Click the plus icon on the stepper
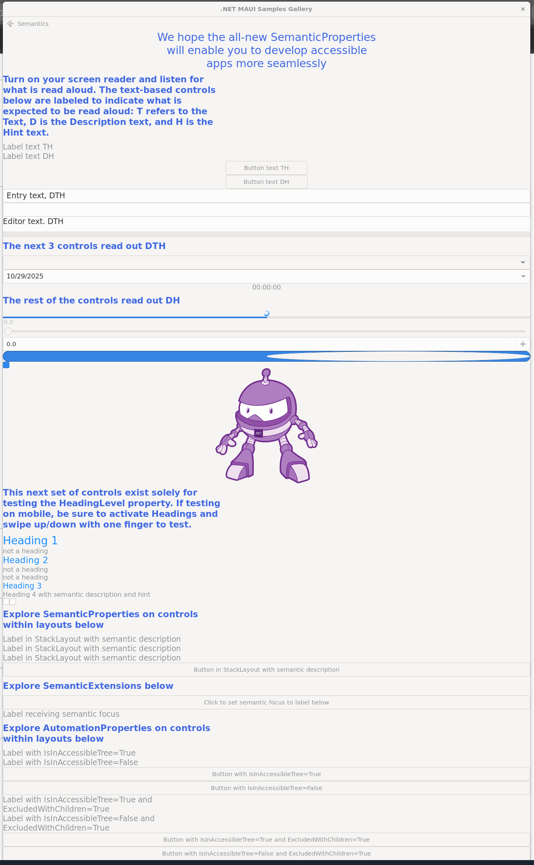534x865 pixels. pos(523,344)
